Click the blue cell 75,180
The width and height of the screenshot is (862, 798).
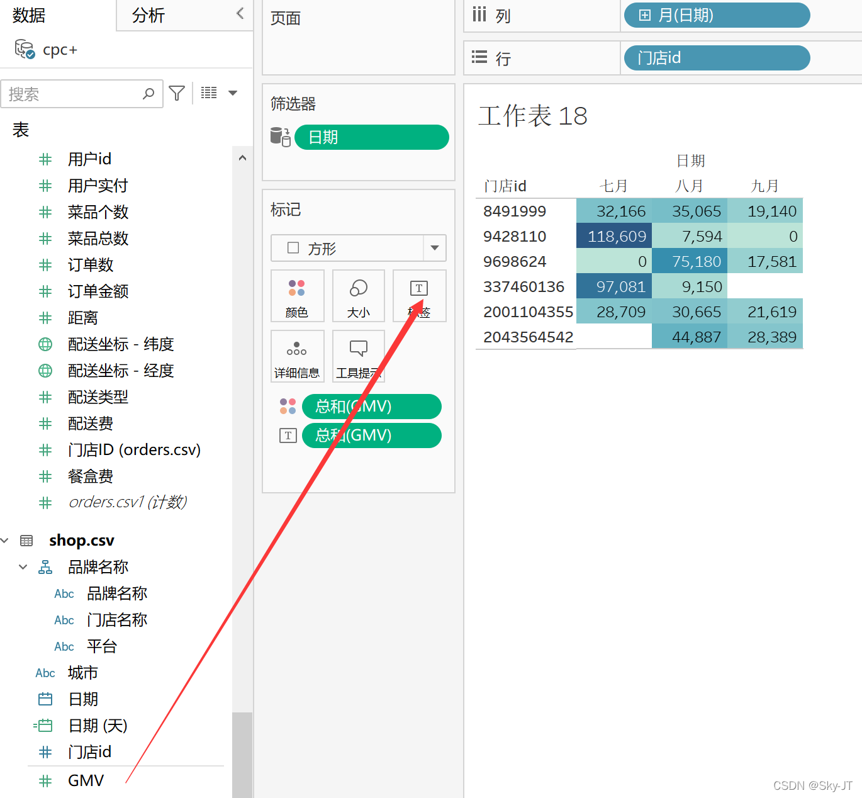[690, 261]
